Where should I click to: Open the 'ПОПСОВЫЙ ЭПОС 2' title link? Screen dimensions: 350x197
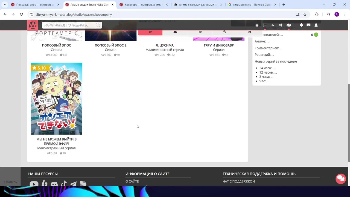[x=110, y=45]
